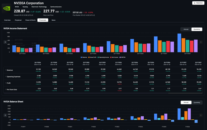Image resolution: width=207 pixels, height=130 pixels.
Task: Click the Q2 FY2026 column header
Action: [135, 63]
